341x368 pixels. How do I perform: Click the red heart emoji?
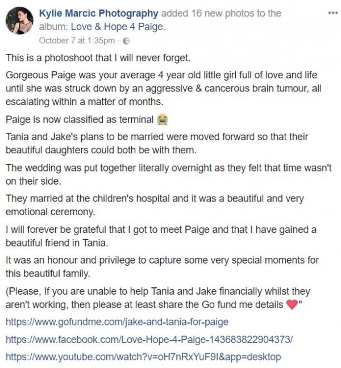(x=292, y=304)
